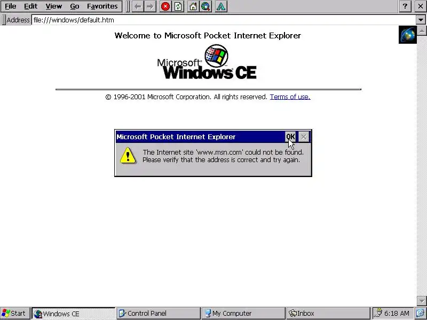Click the 6:18 AM clock

coord(397,314)
